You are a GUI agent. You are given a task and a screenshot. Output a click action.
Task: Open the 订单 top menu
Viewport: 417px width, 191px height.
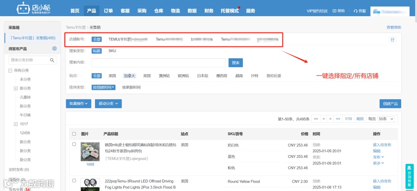pyautogui.click(x=108, y=11)
